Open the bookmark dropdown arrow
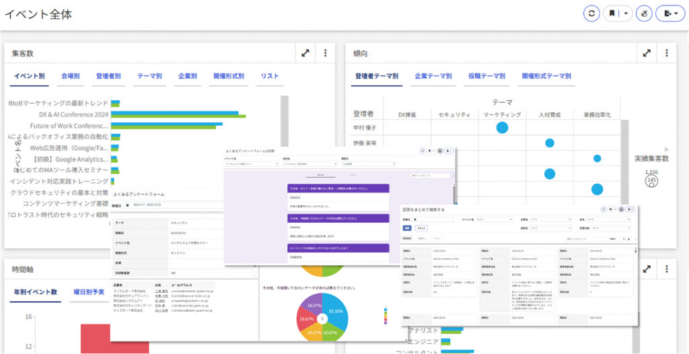Screen dimensions: 689x354 [626, 13]
